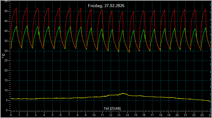Click the red curve peak above hour 2
Screen dimensions: 212x118
click(27, 8)
